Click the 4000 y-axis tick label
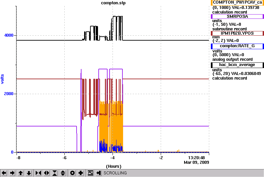Image resolution: width=264 pixels, height=177 pixels. (9, 35)
